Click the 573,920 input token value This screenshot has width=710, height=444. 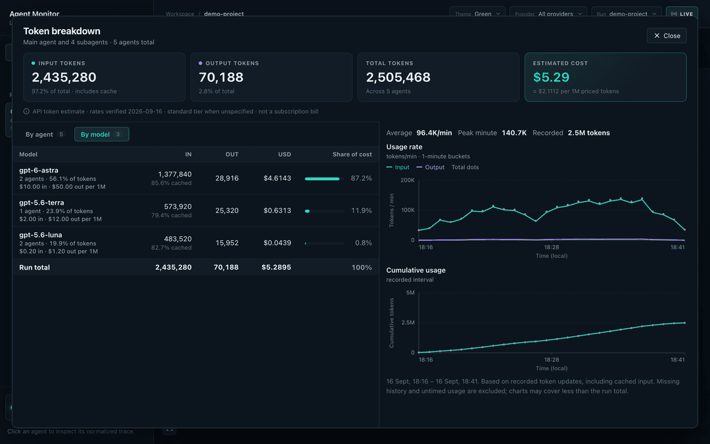point(178,207)
